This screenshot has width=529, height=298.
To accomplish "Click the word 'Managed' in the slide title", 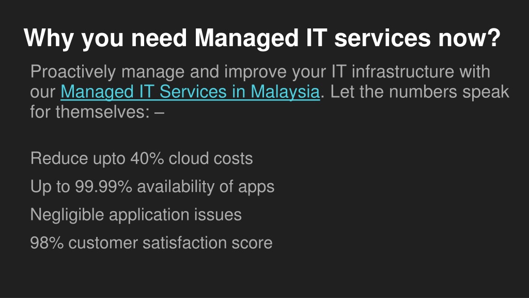I will tap(246, 38).
